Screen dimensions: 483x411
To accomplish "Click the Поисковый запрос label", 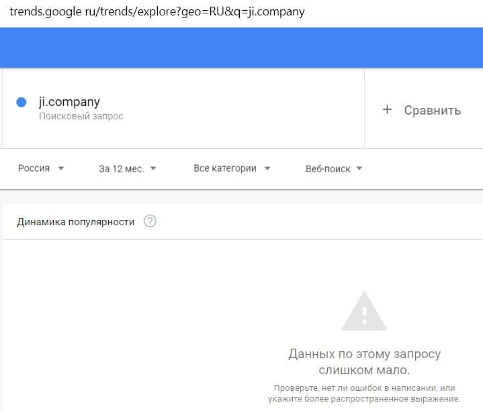I will [x=81, y=116].
